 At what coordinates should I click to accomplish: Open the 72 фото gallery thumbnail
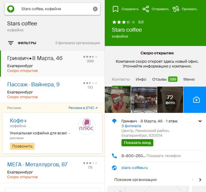(x=170, y=100)
